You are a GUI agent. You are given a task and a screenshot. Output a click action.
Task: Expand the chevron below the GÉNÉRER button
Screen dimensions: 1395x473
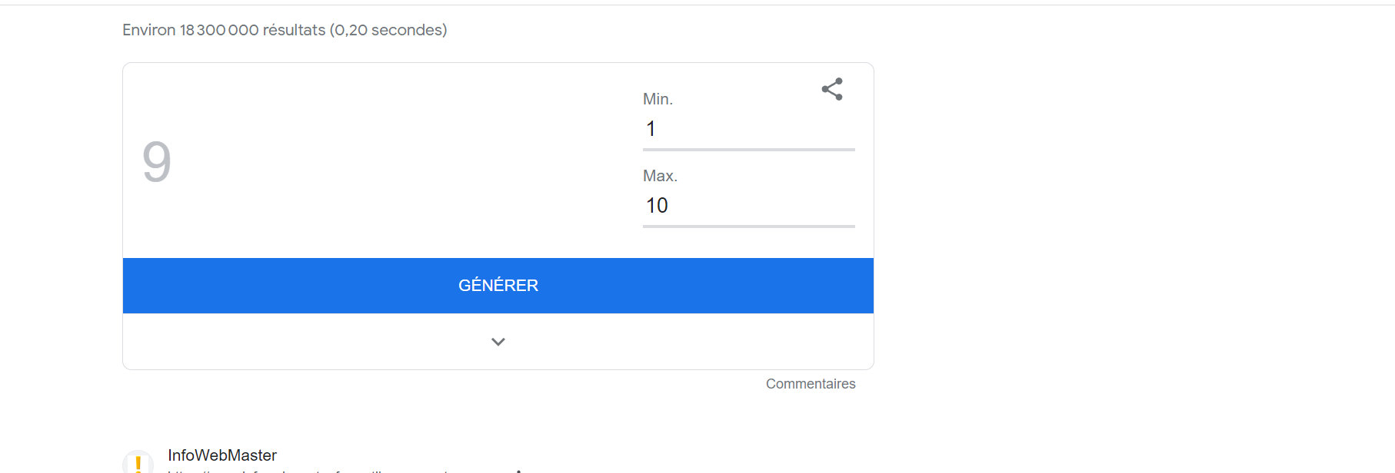tap(498, 342)
